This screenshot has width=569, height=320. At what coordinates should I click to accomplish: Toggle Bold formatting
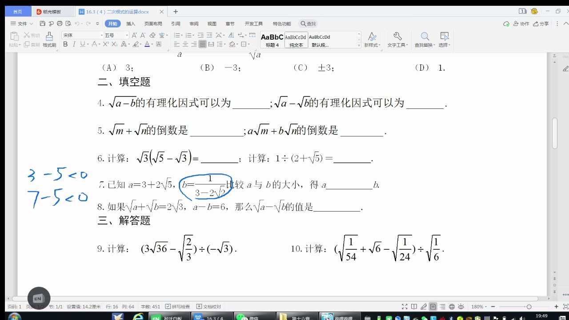[x=65, y=44]
